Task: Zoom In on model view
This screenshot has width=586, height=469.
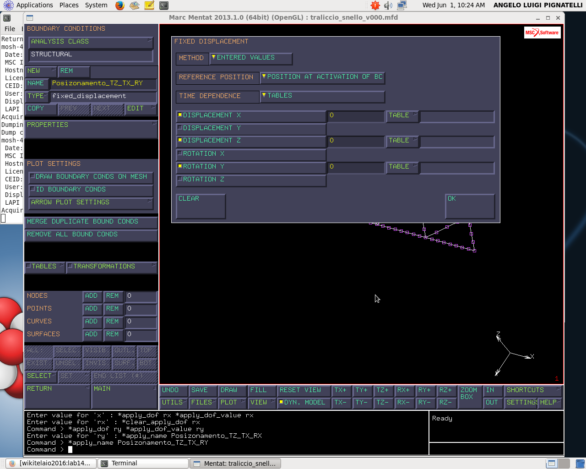Action: [493, 391]
